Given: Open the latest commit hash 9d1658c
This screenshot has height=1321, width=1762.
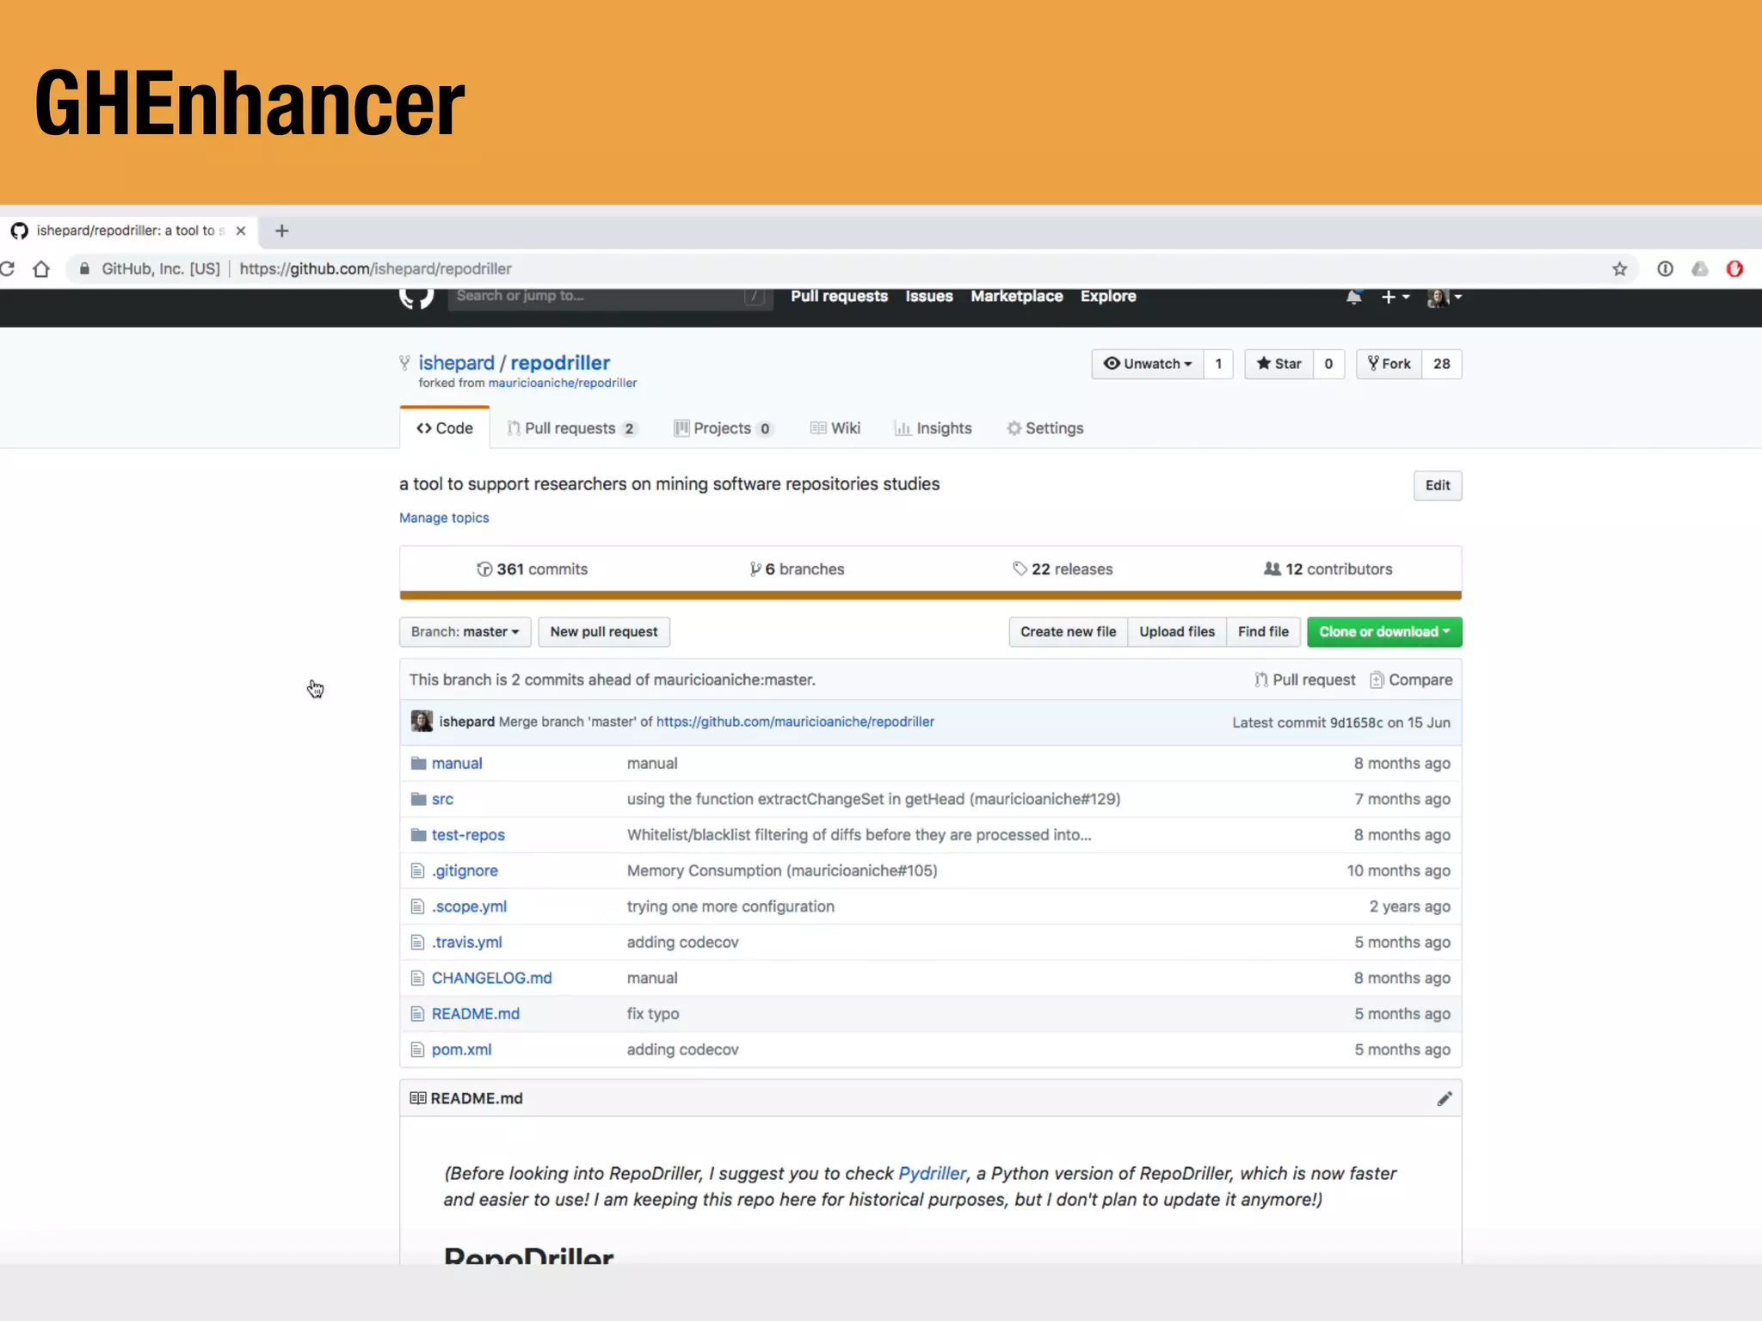Looking at the screenshot, I should [1356, 722].
